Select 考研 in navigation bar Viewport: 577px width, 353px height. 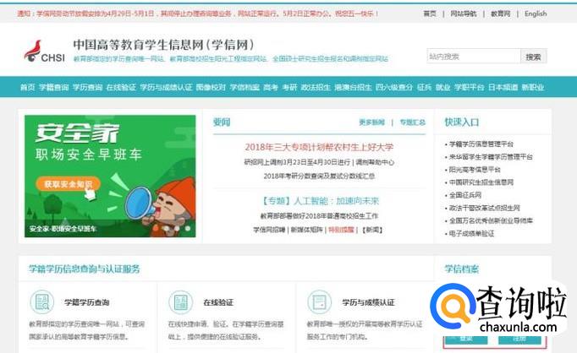click(289, 87)
